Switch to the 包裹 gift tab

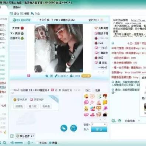[98, 90]
